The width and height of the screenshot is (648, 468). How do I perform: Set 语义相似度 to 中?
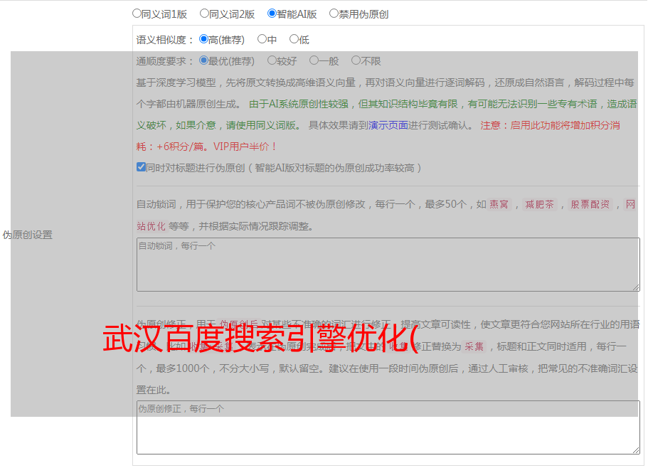pos(262,39)
